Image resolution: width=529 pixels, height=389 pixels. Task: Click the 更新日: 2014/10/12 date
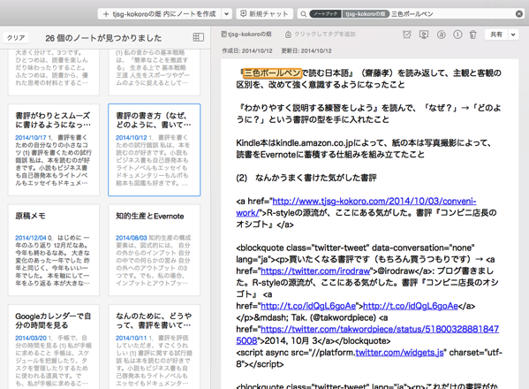[306, 50]
